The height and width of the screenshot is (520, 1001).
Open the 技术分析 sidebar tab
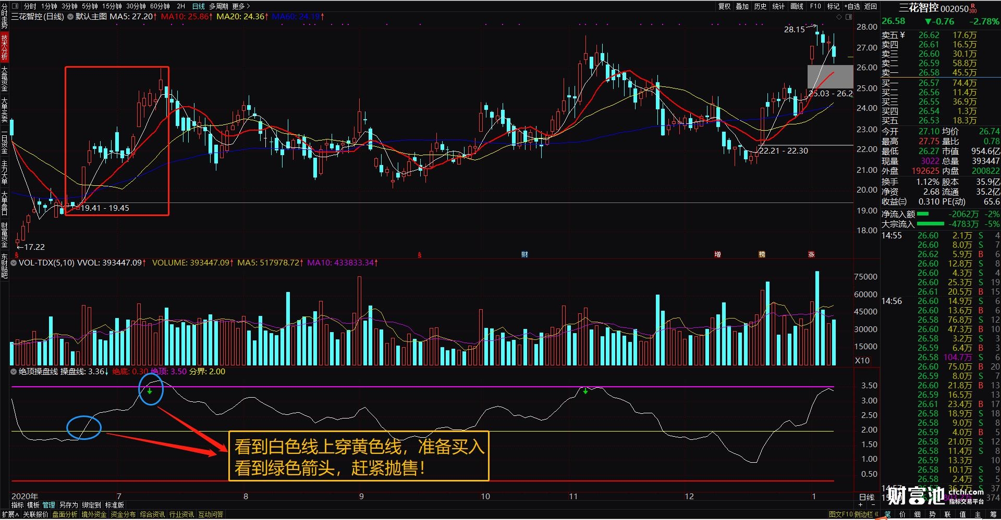tap(4, 47)
